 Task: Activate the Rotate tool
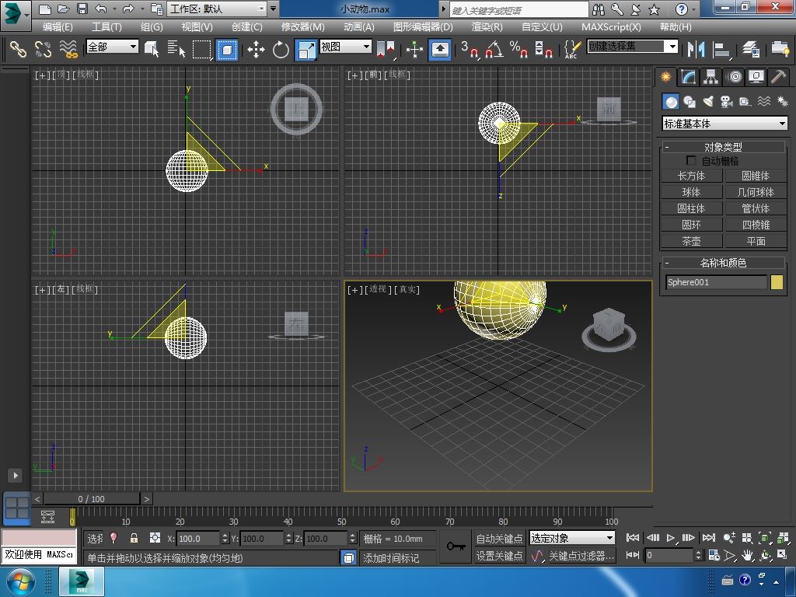(x=281, y=50)
